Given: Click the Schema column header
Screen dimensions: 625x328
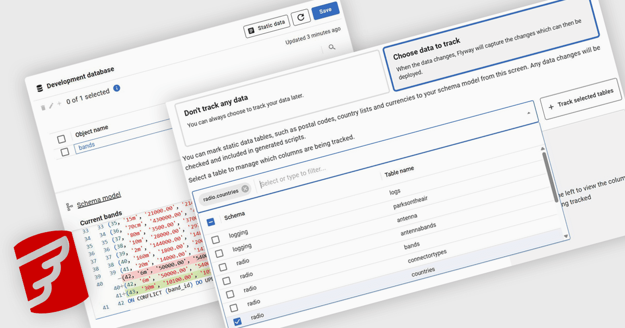Looking at the screenshot, I should point(234,216).
